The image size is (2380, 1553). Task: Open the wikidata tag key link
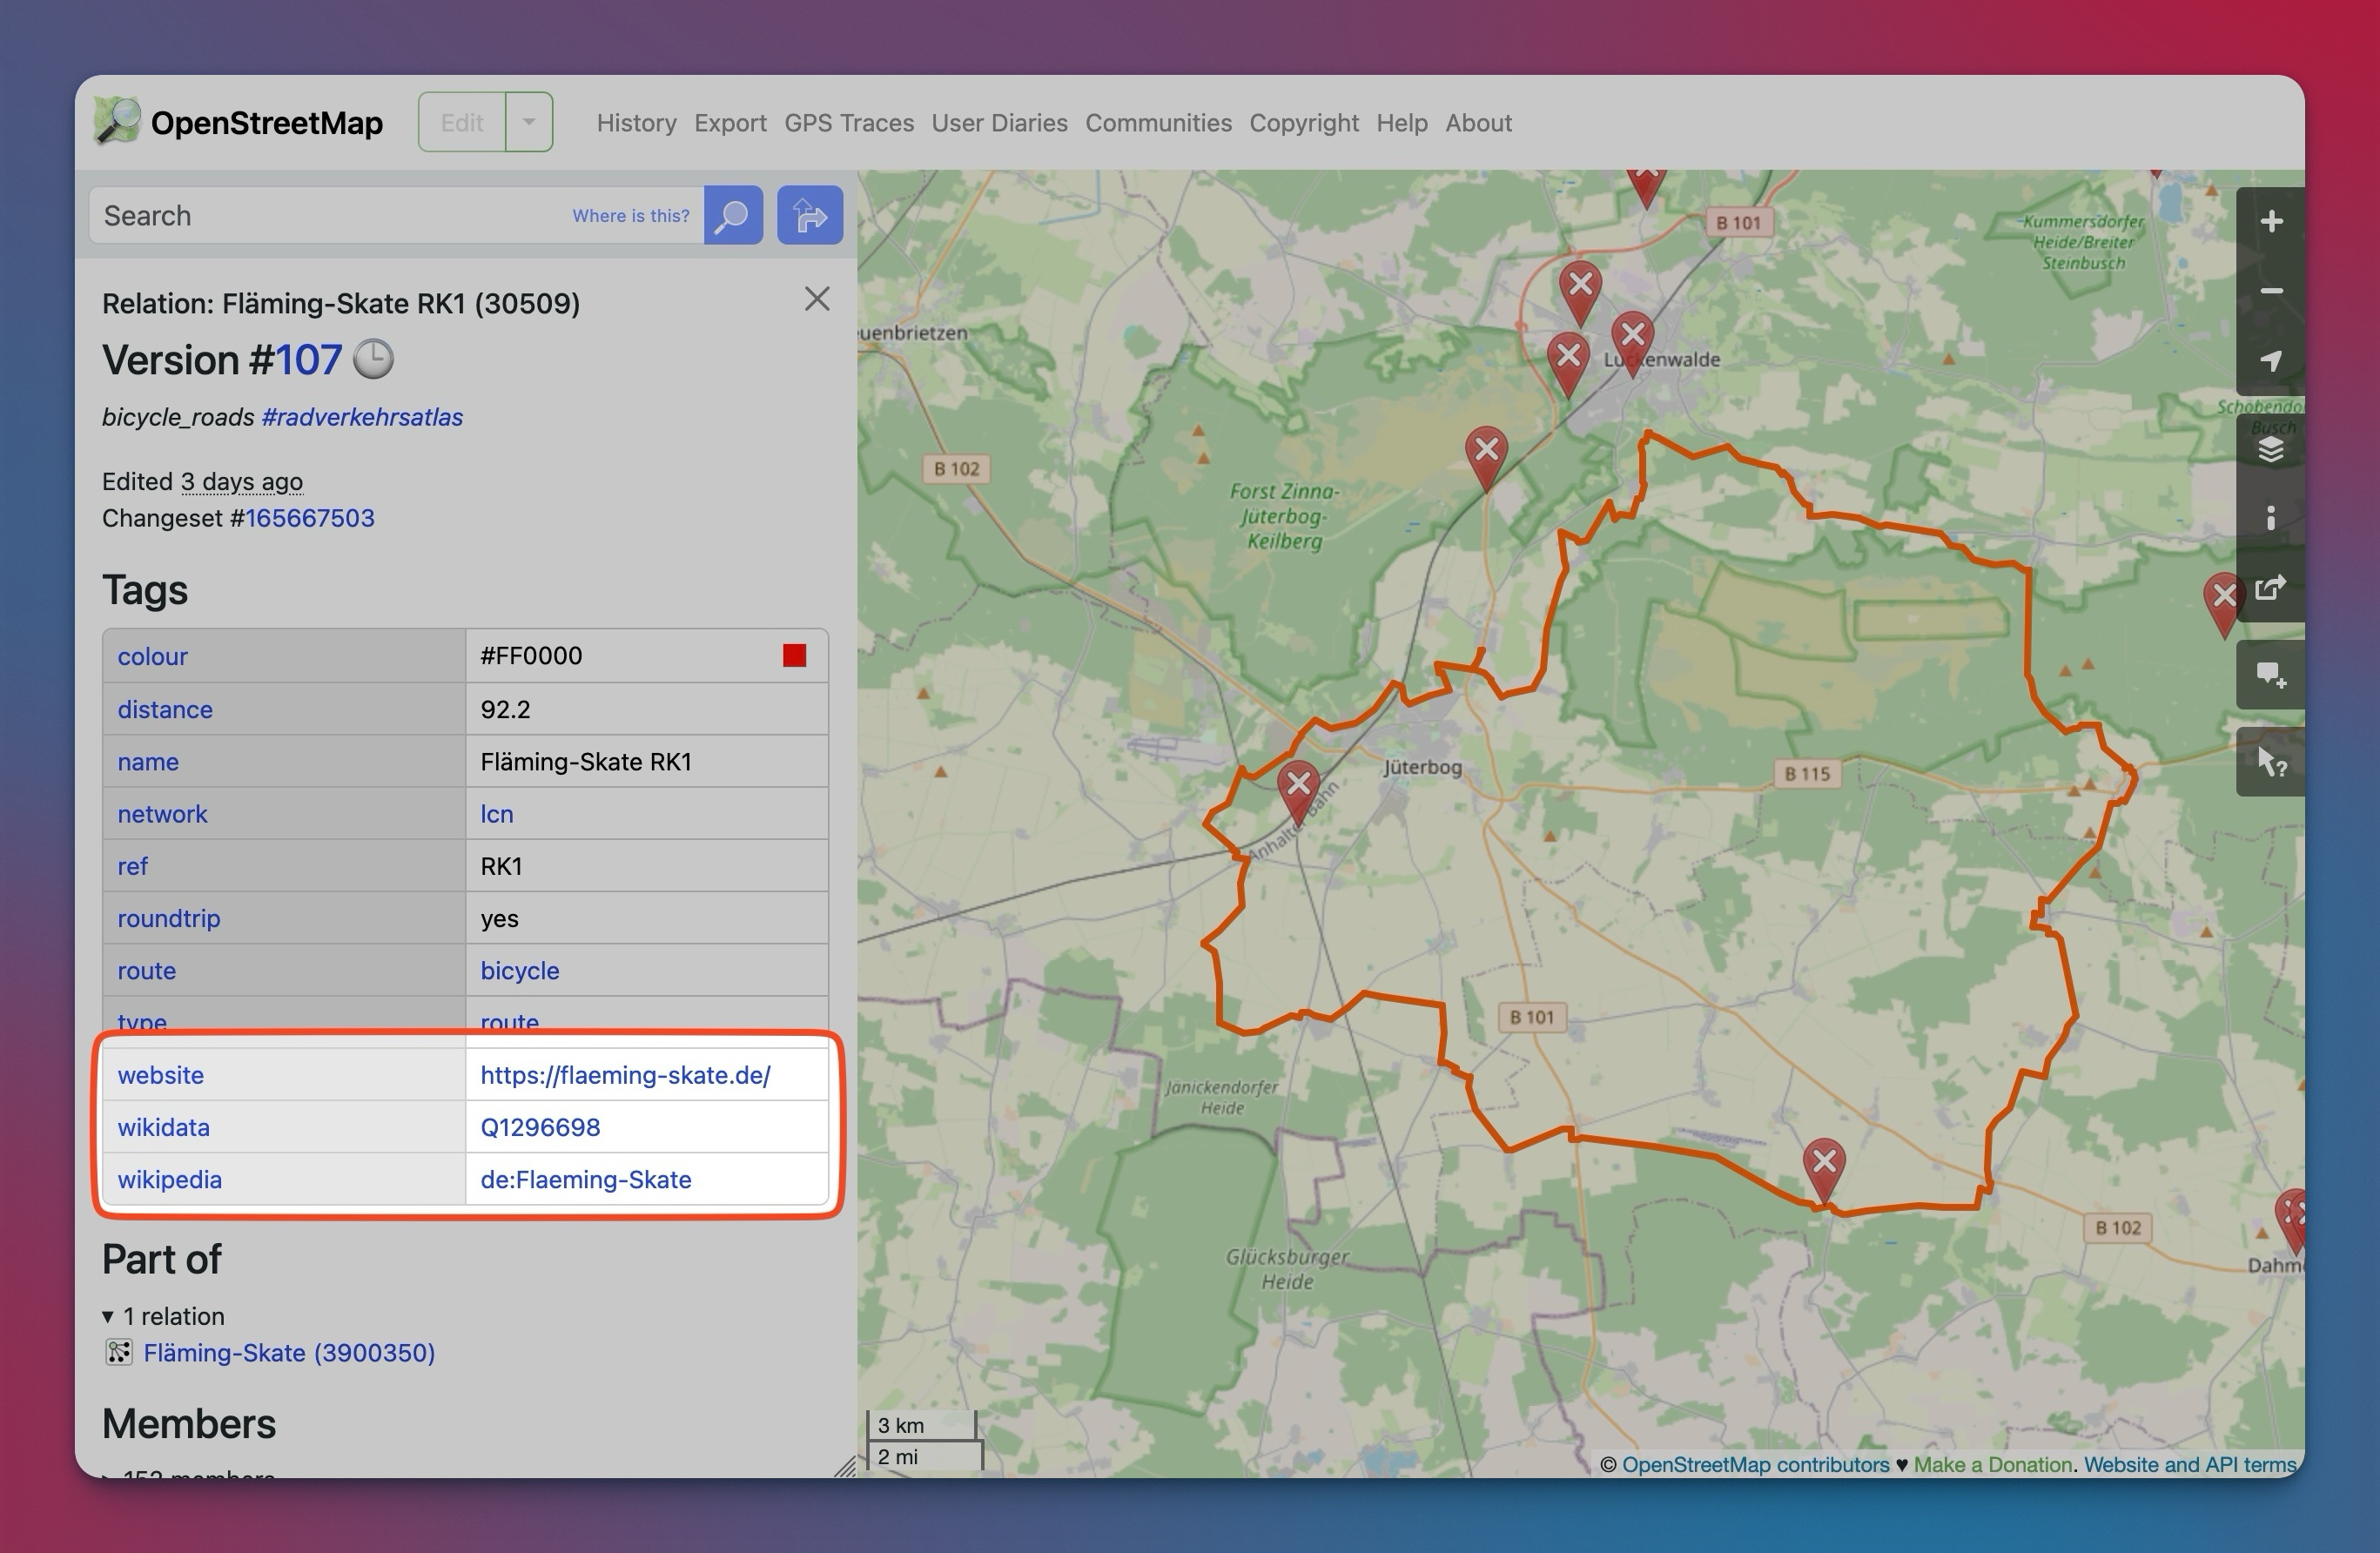pos(164,1127)
